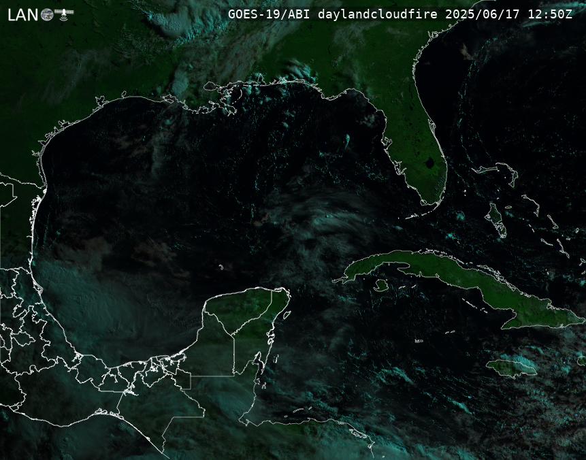Screen dimensions: 586x460
Task: Click the satellite icon in the logo
Action: [x=64, y=14]
